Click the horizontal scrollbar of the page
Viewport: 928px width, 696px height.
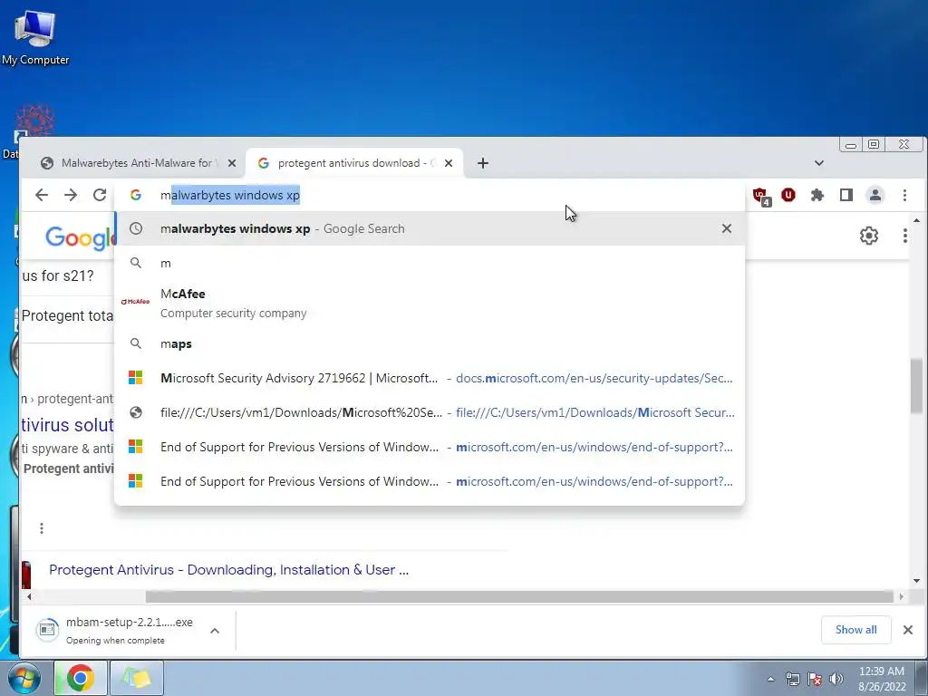pyautogui.click(x=519, y=596)
